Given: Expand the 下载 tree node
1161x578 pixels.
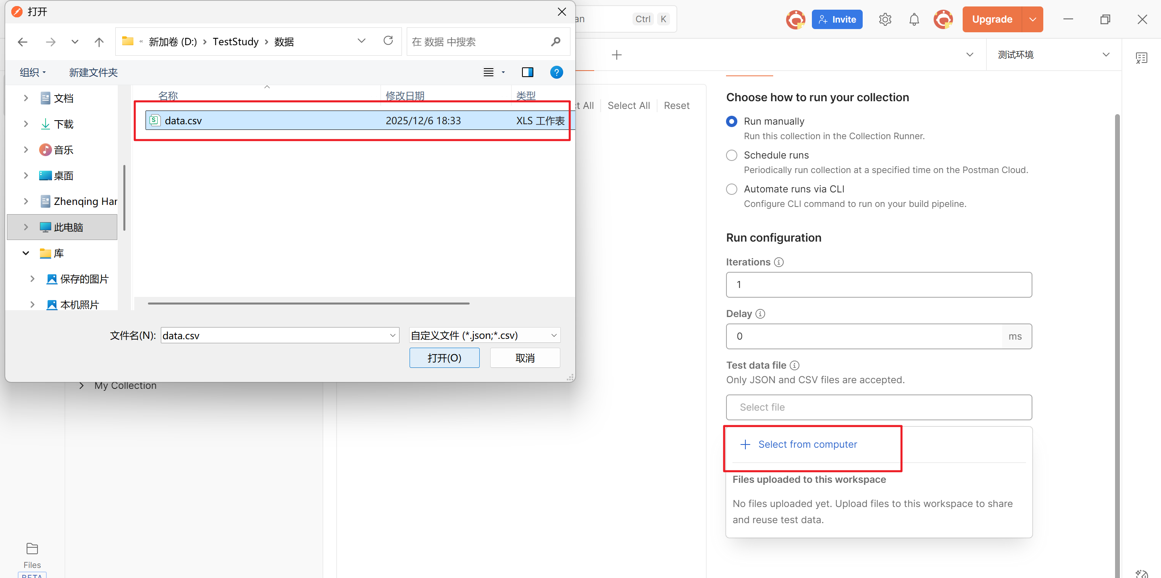Looking at the screenshot, I should point(26,123).
